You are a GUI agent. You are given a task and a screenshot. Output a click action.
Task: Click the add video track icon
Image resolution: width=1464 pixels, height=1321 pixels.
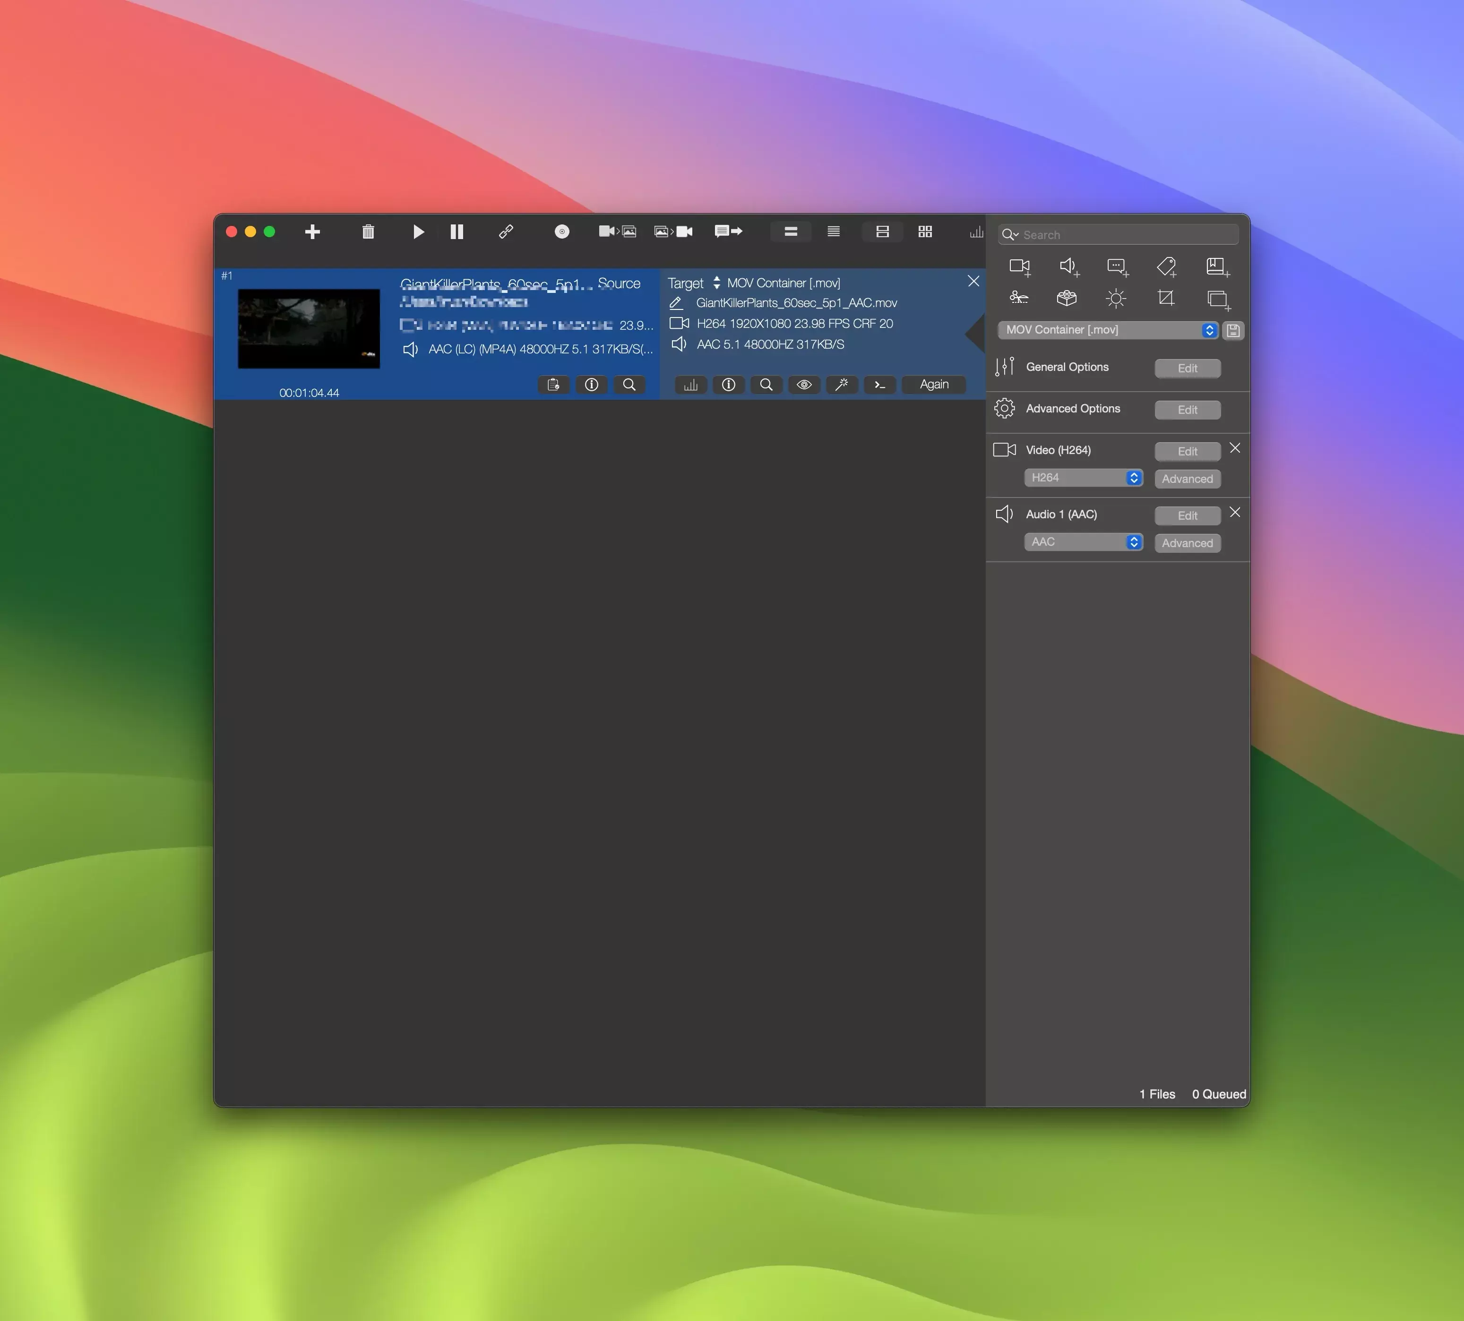pos(1020,266)
